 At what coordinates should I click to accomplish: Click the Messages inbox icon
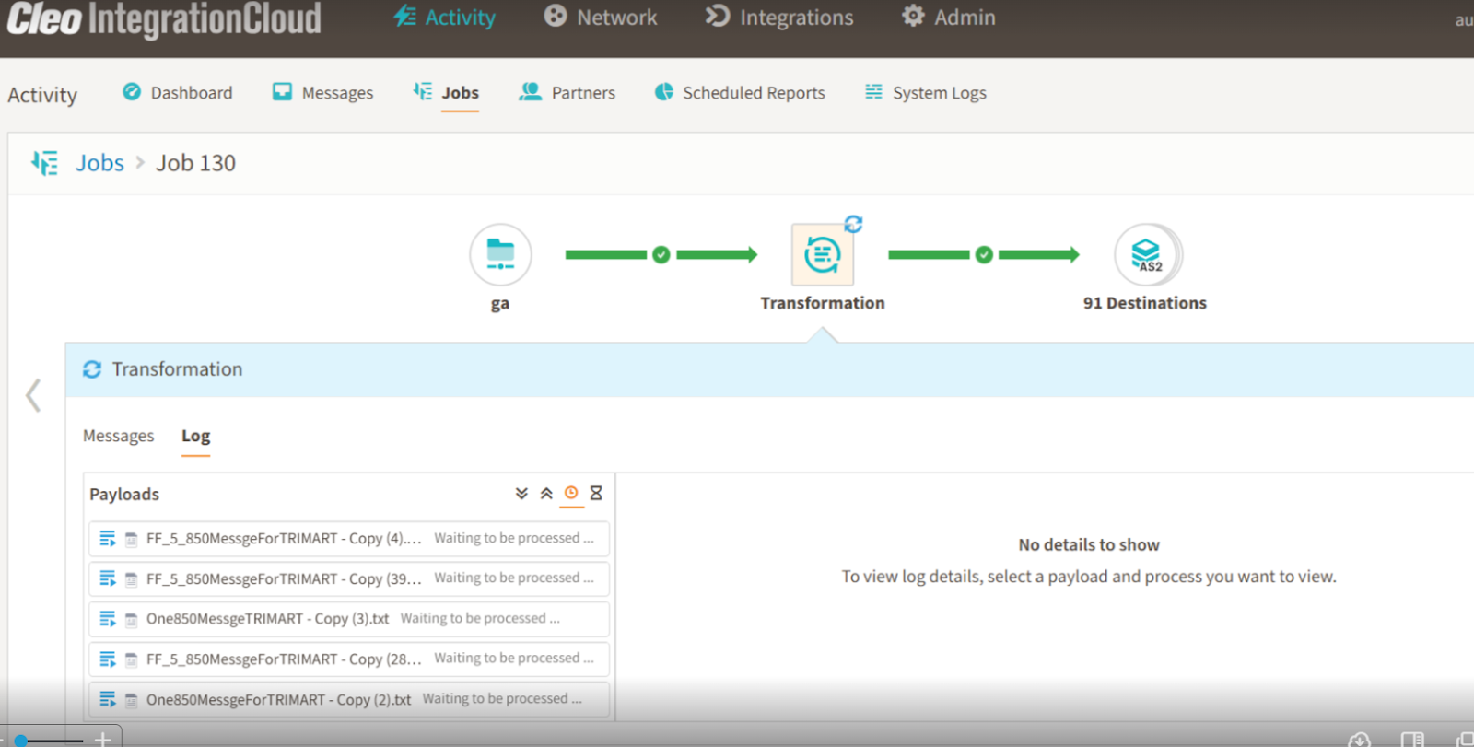click(282, 92)
